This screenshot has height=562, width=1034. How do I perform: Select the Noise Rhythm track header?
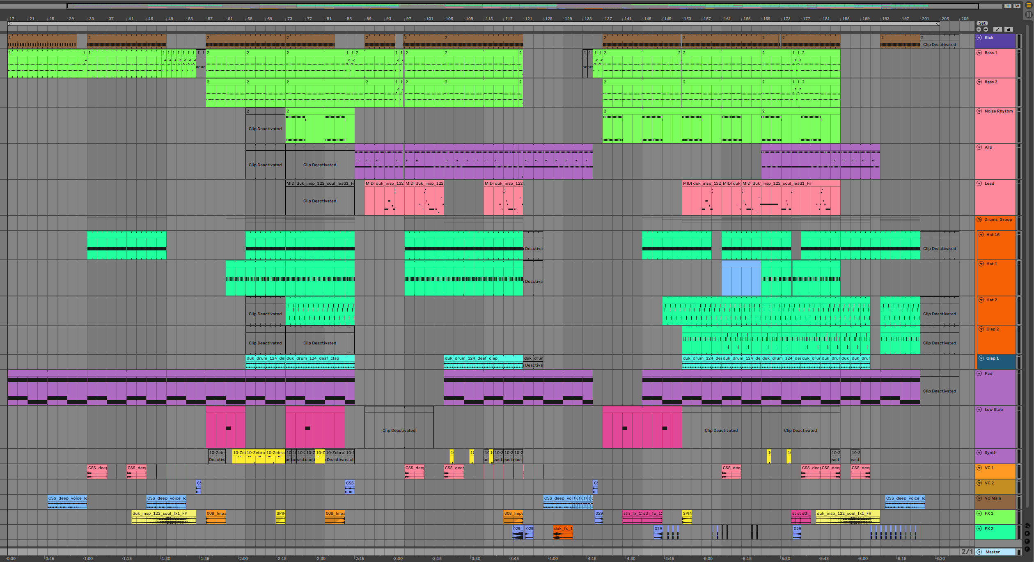998,111
